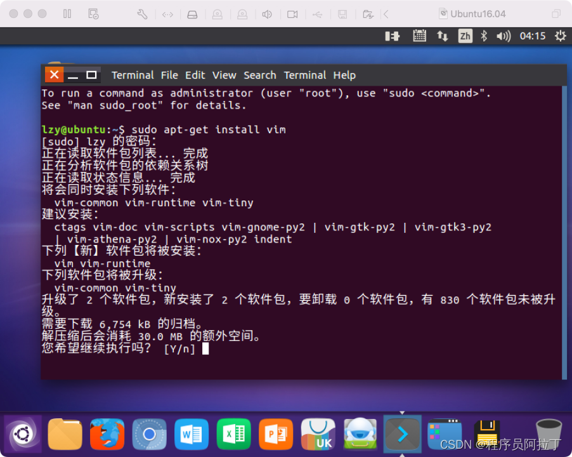Open the Edit menu in Terminal
This screenshot has width=572, height=457.
tap(195, 75)
